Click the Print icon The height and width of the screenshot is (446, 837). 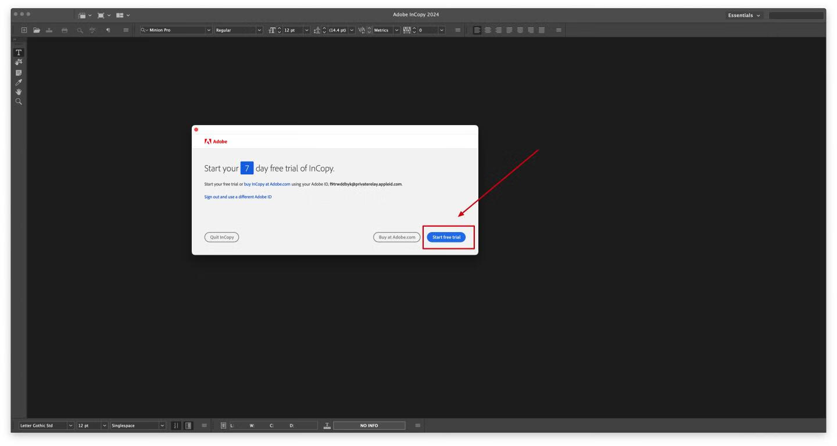click(65, 30)
